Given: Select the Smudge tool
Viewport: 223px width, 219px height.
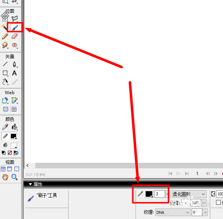Looking at the screenshot, I should (5, 45).
